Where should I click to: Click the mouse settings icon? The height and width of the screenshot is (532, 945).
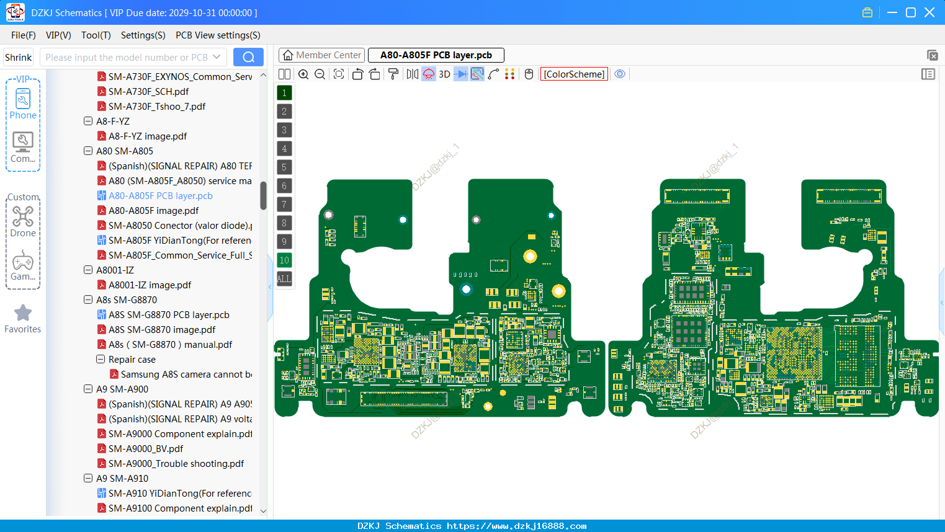(x=529, y=74)
